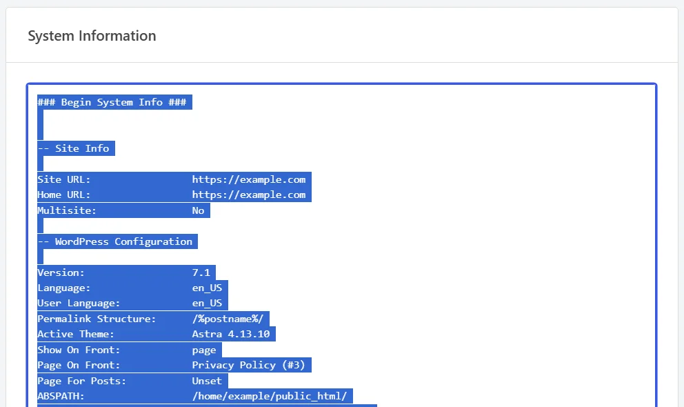
Task: Click the Language en_US value
Action: (208, 288)
